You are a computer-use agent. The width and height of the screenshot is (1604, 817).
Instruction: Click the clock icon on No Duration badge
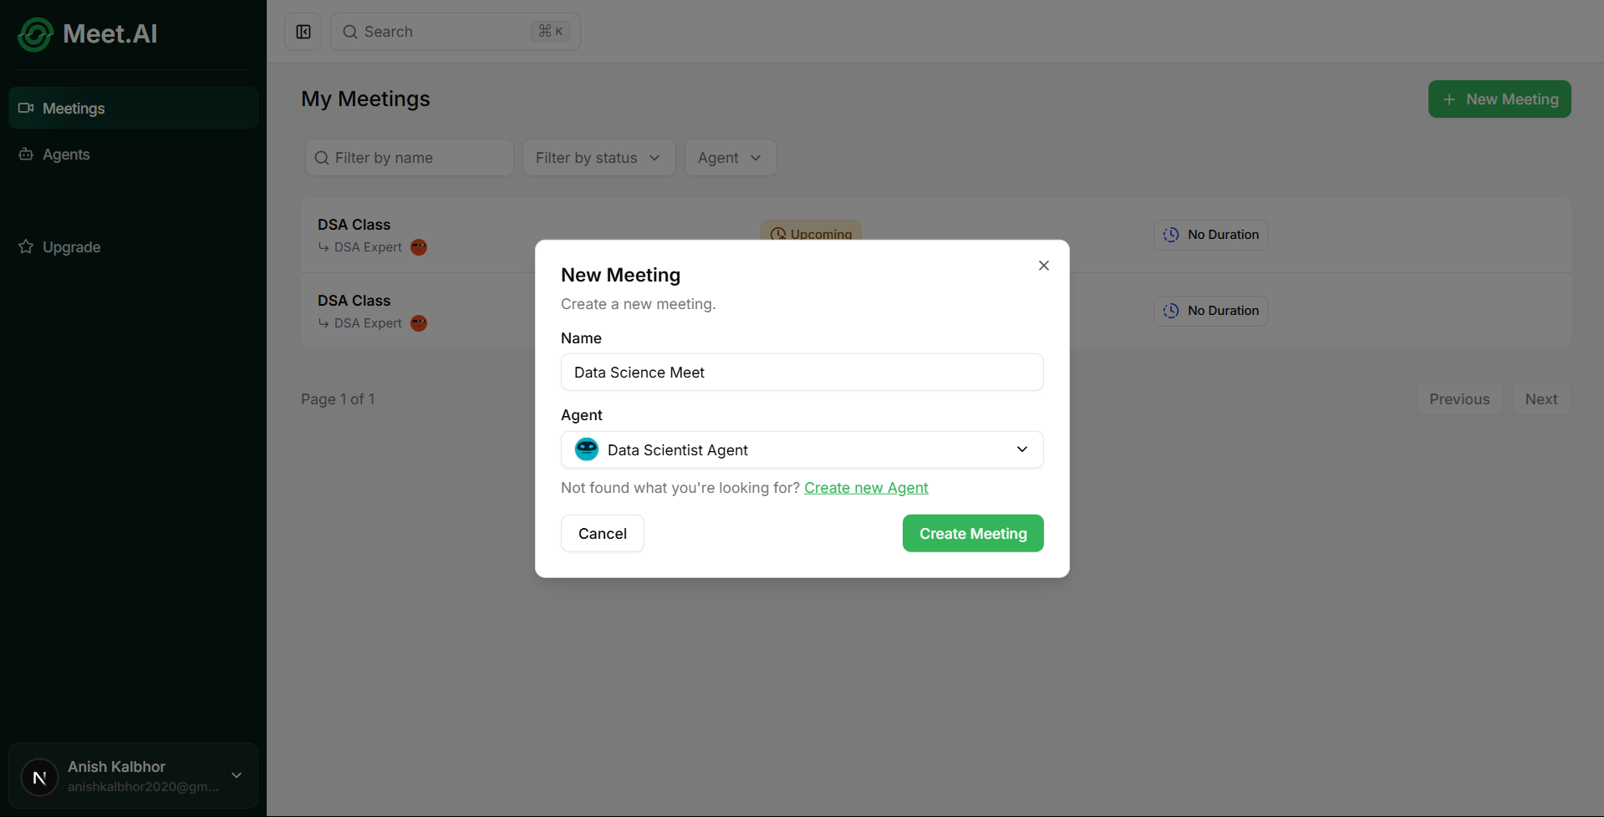click(x=1170, y=235)
